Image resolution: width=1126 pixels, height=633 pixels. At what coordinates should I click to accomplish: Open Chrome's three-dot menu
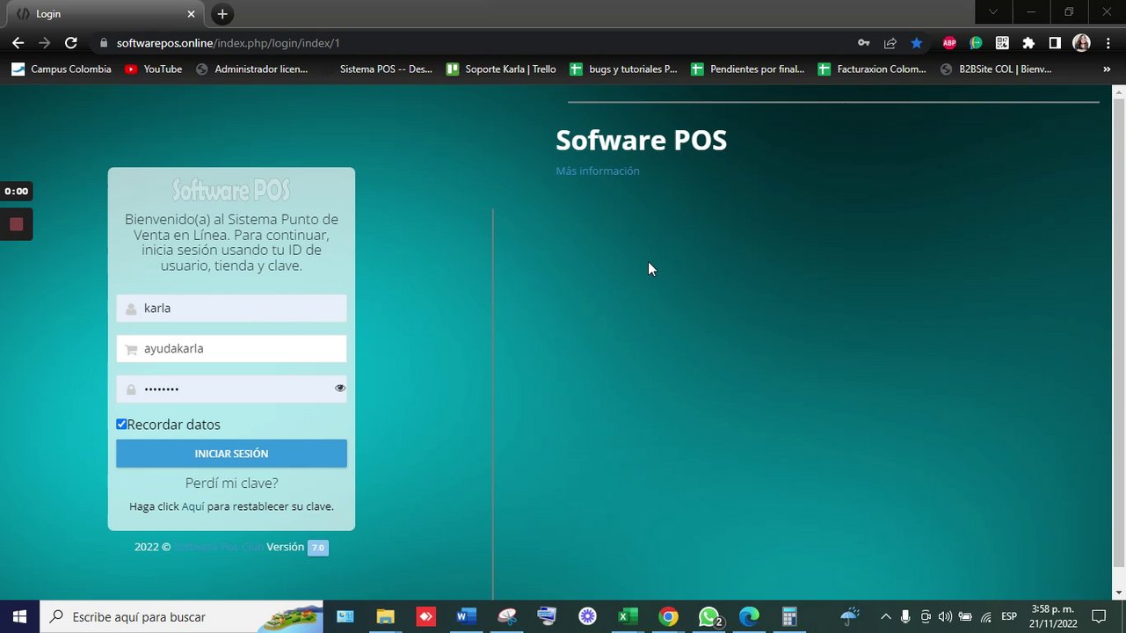[x=1108, y=43]
